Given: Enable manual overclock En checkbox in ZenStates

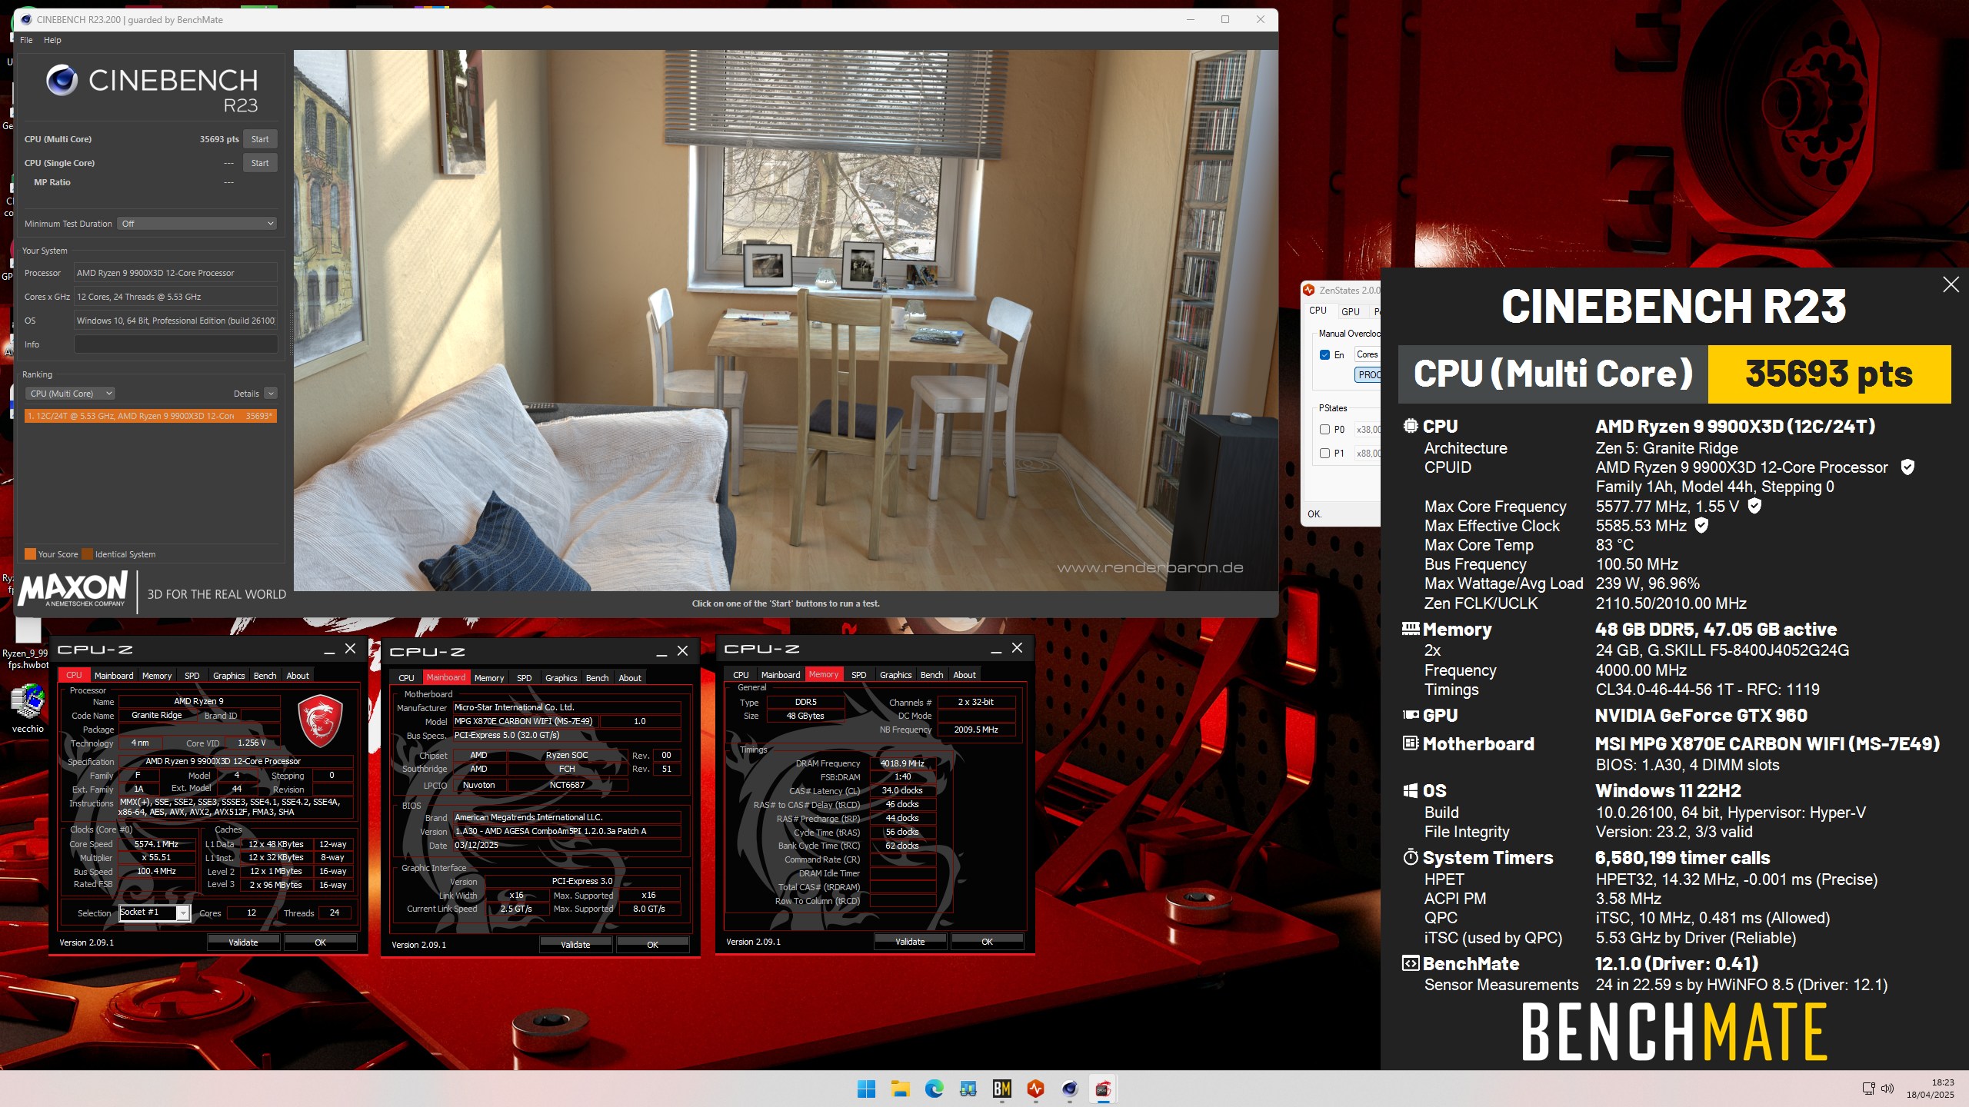Looking at the screenshot, I should [1324, 354].
